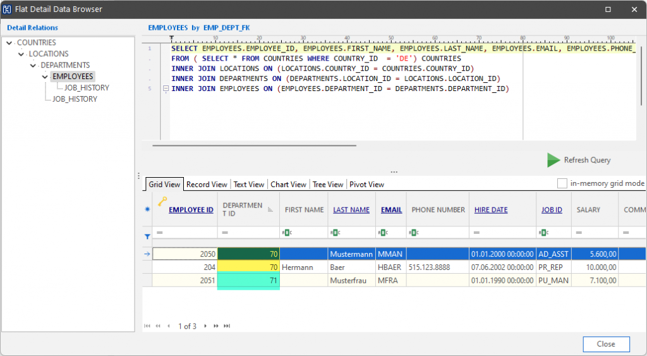Click the FIRST NAME column header
Image resolution: width=647 pixels, height=356 pixels.
point(304,210)
